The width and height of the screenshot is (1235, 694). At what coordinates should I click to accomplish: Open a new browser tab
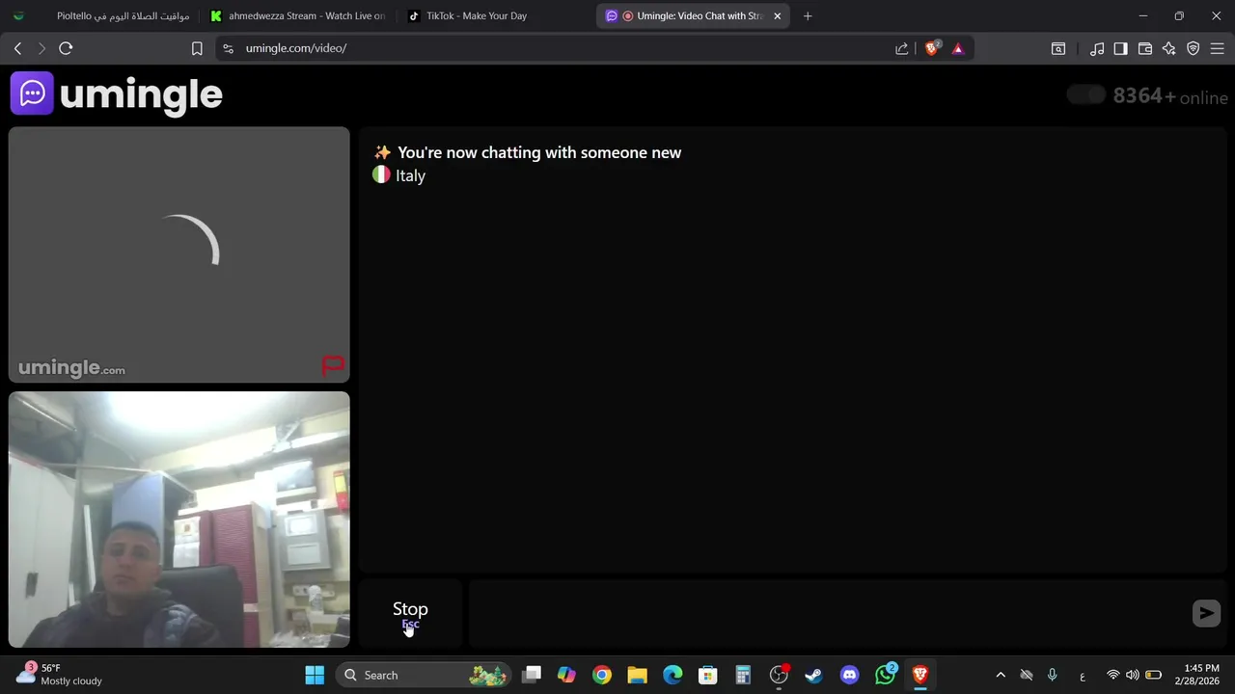pyautogui.click(x=808, y=15)
